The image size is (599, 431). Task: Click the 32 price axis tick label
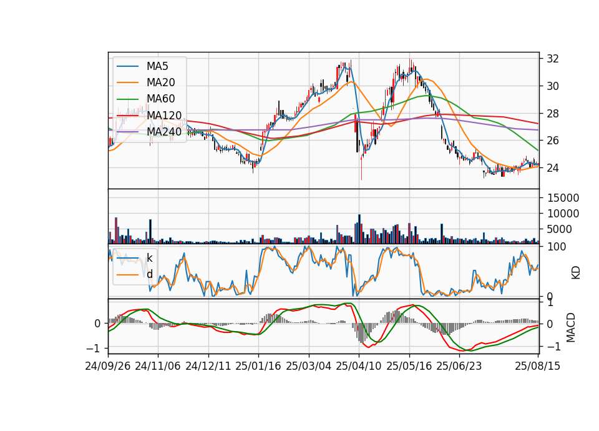[553, 59]
